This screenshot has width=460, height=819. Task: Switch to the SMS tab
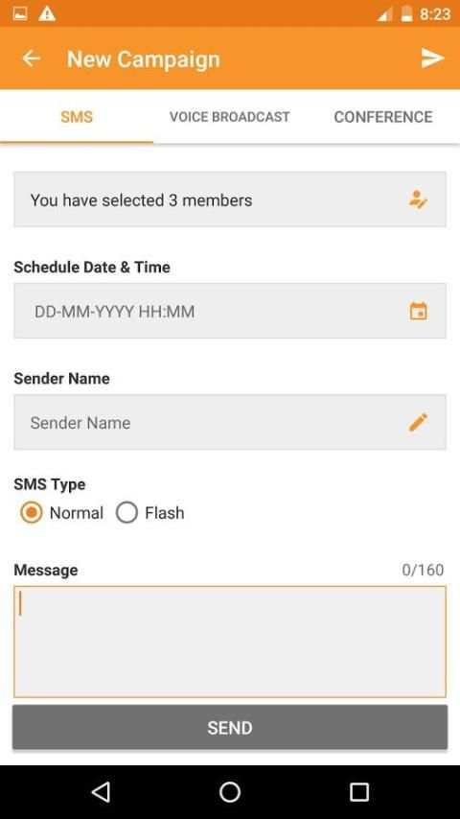tap(77, 116)
